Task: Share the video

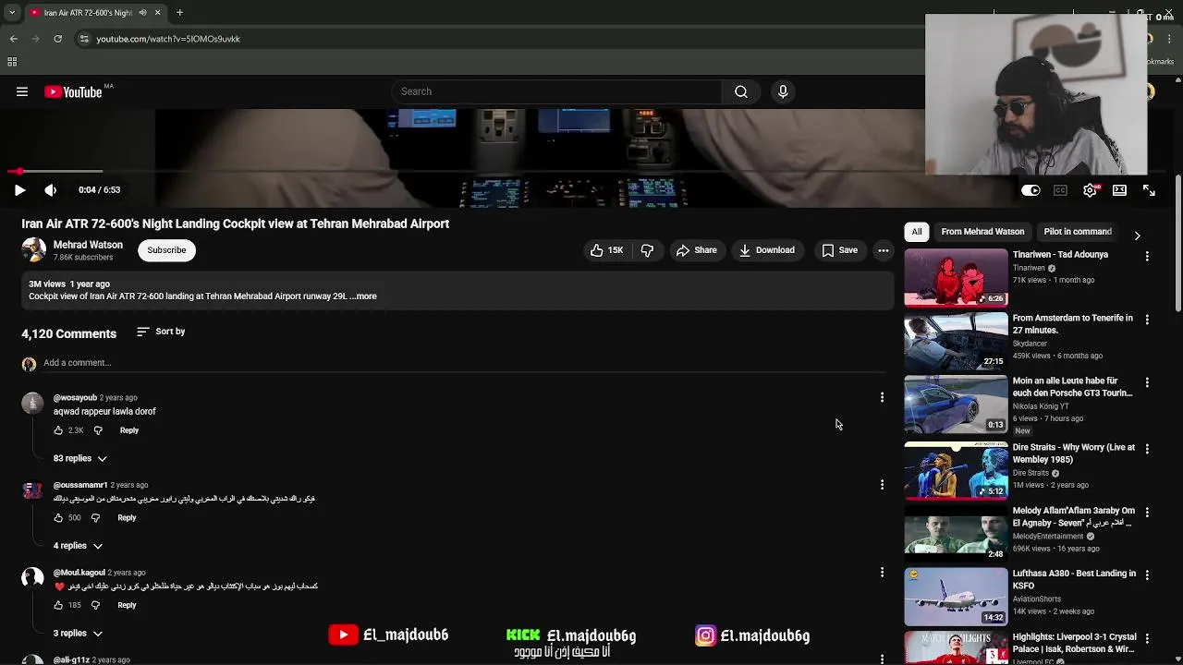Action: (x=696, y=250)
